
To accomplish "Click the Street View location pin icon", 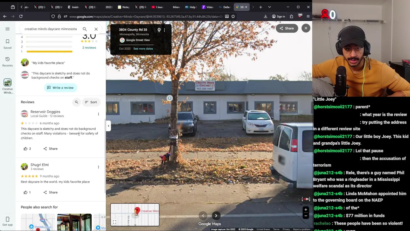I will pyautogui.click(x=159, y=30).
